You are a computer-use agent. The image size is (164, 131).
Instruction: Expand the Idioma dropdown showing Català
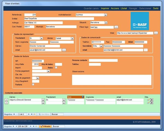pyautogui.click(x=72, y=38)
